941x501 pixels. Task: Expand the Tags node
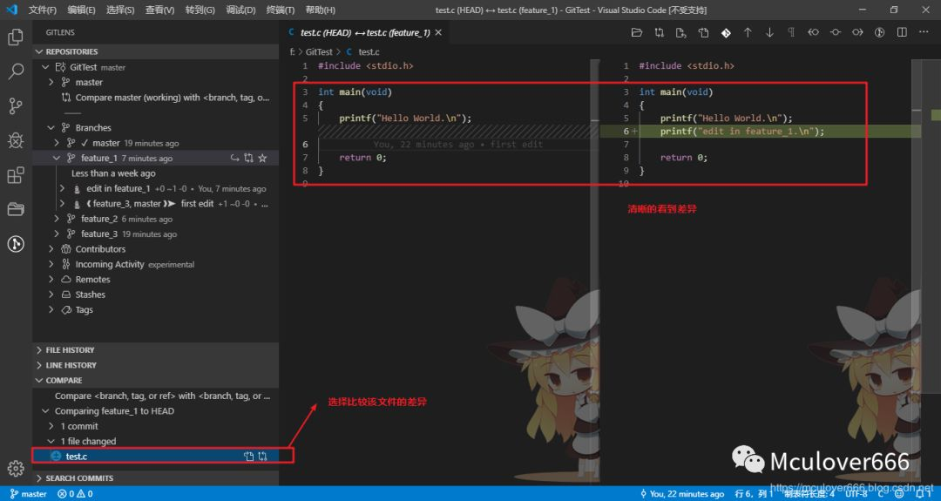pos(51,309)
